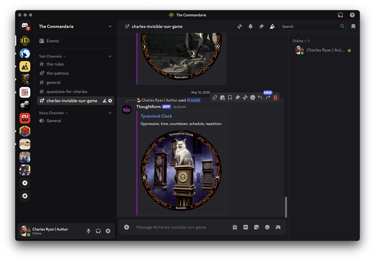Create a channel in Voice Channels
The width and height of the screenshot is (375, 261).
tap(110, 113)
